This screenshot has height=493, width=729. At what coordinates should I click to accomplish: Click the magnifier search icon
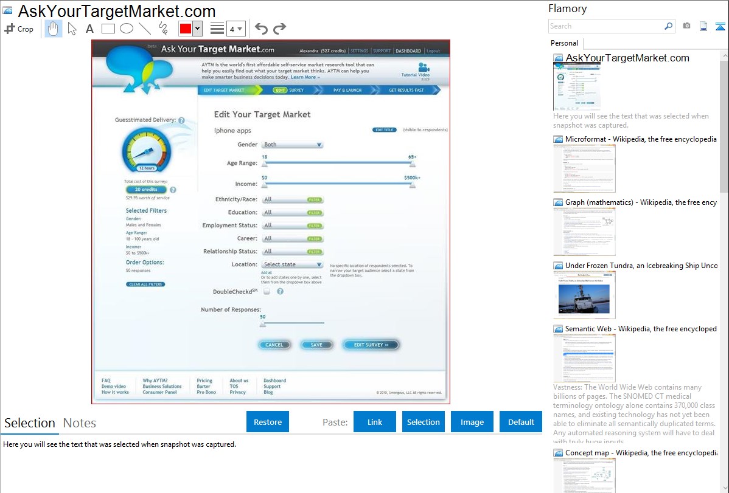pyautogui.click(x=669, y=26)
